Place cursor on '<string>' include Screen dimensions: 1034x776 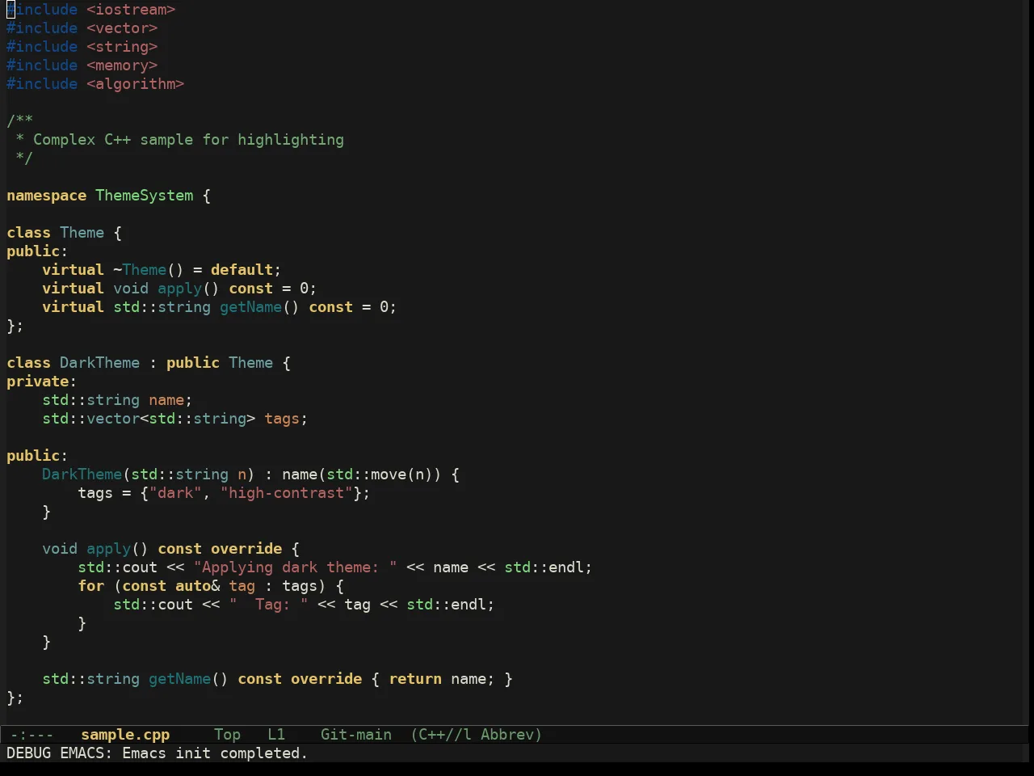click(x=122, y=47)
